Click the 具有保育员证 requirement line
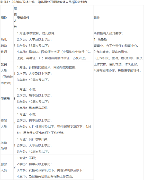 [33, 108]
